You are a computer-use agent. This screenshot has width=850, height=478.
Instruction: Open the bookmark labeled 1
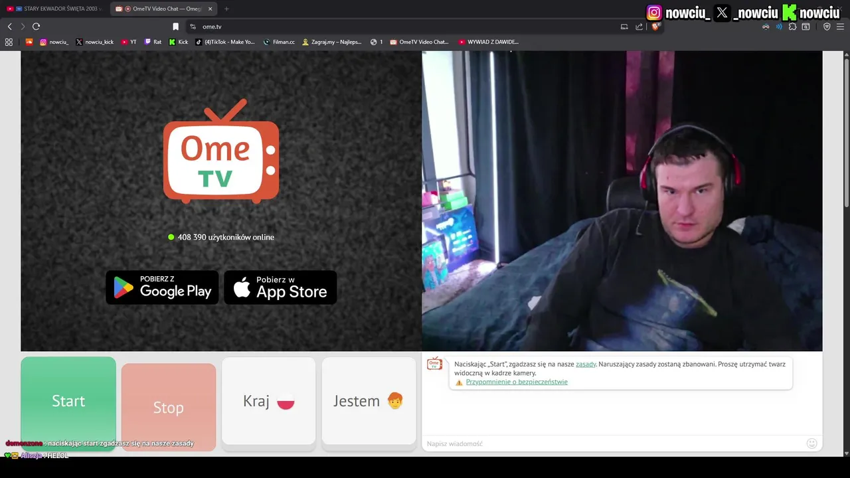tap(377, 42)
